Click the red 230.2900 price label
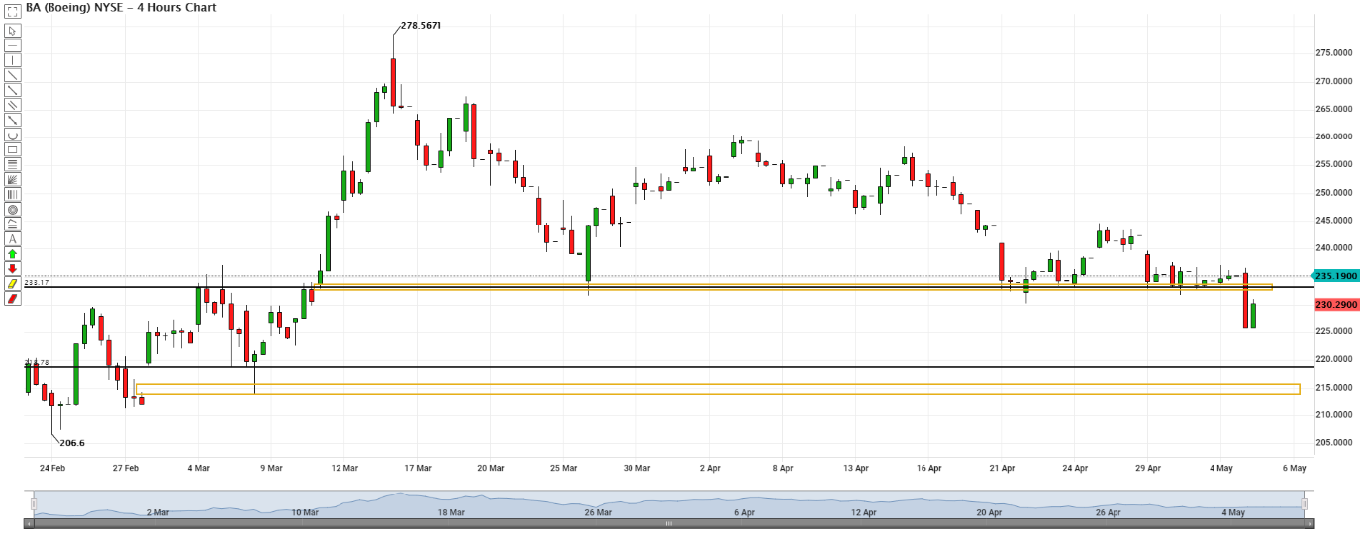This screenshot has height=539, width=1360. coord(1336,305)
